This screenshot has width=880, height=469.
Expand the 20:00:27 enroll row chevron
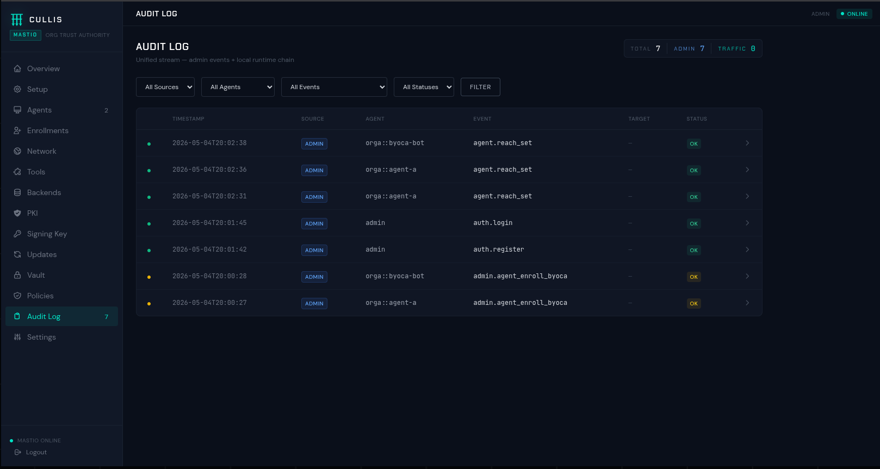[747, 303]
